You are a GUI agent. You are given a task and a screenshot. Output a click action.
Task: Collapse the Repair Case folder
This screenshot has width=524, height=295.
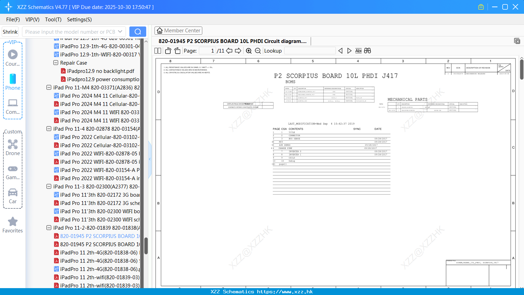pyautogui.click(x=56, y=63)
